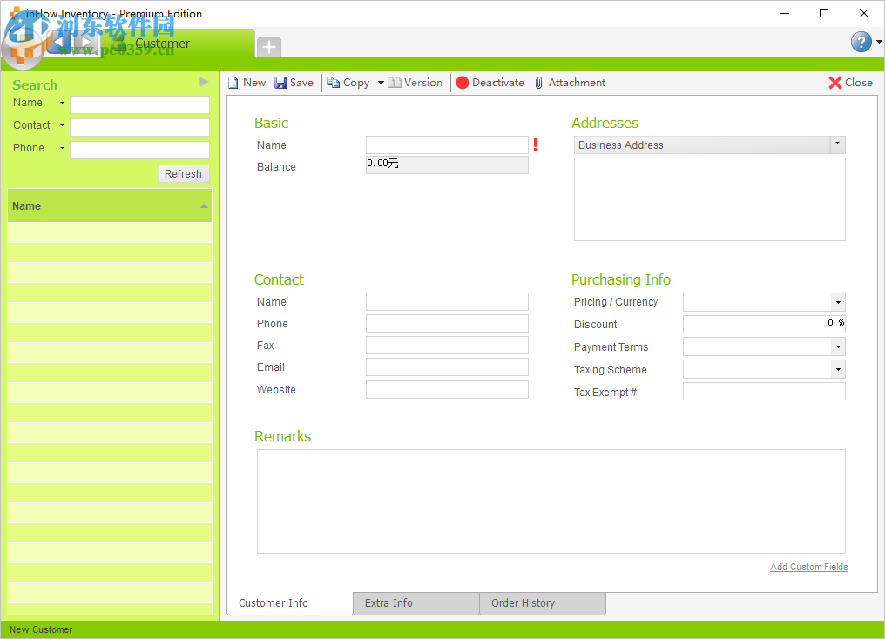Click the Save floppy disk icon
The height and width of the screenshot is (639, 885).
(x=280, y=83)
